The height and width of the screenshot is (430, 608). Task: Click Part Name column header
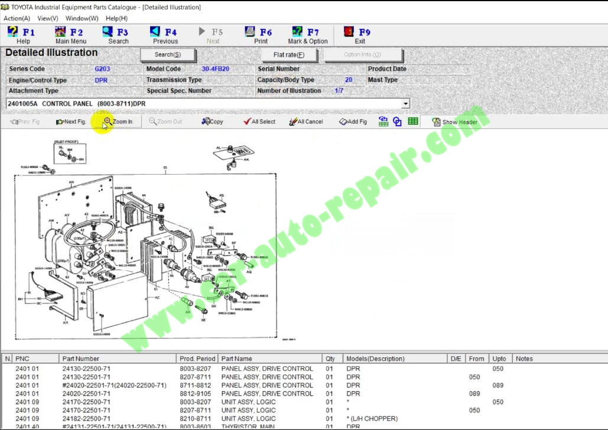point(270,359)
